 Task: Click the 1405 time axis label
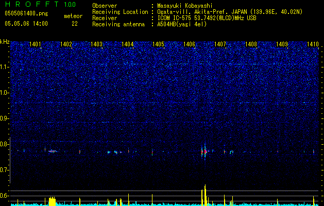159,44
